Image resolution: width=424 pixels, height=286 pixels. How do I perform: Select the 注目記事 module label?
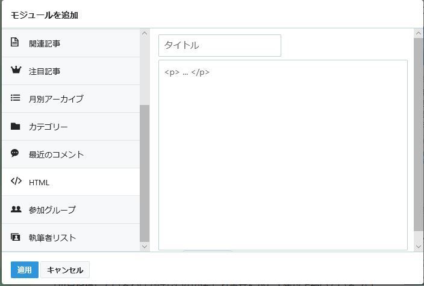[45, 71]
